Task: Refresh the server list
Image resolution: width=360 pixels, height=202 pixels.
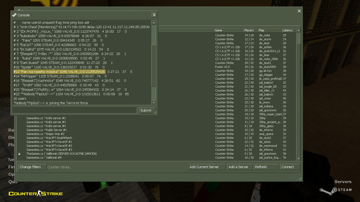Action: pos(266,167)
